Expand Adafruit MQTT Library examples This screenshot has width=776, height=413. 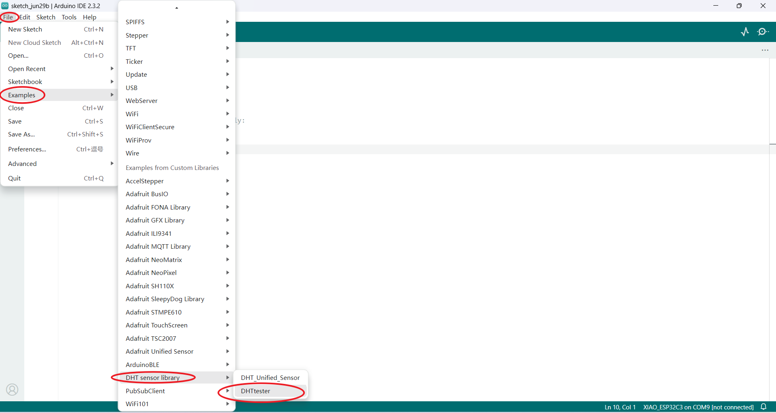click(177, 246)
